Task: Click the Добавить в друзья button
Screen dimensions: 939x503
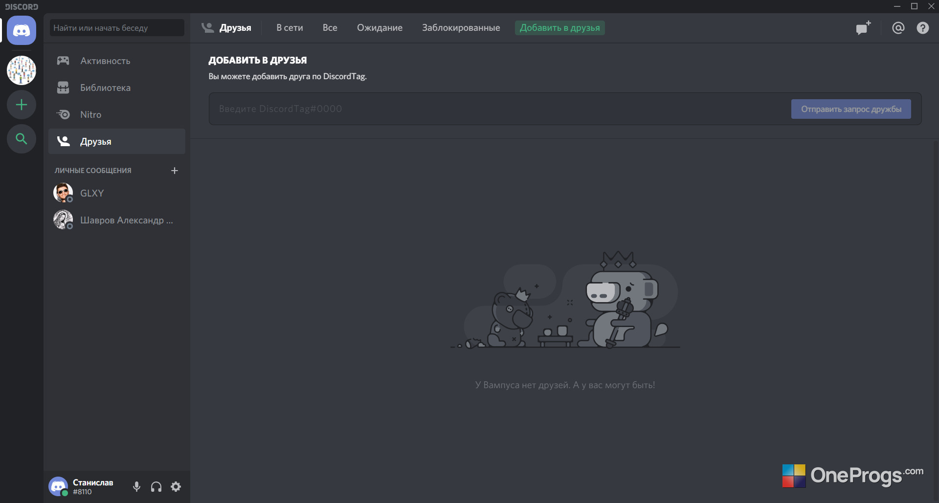Action: [560, 28]
